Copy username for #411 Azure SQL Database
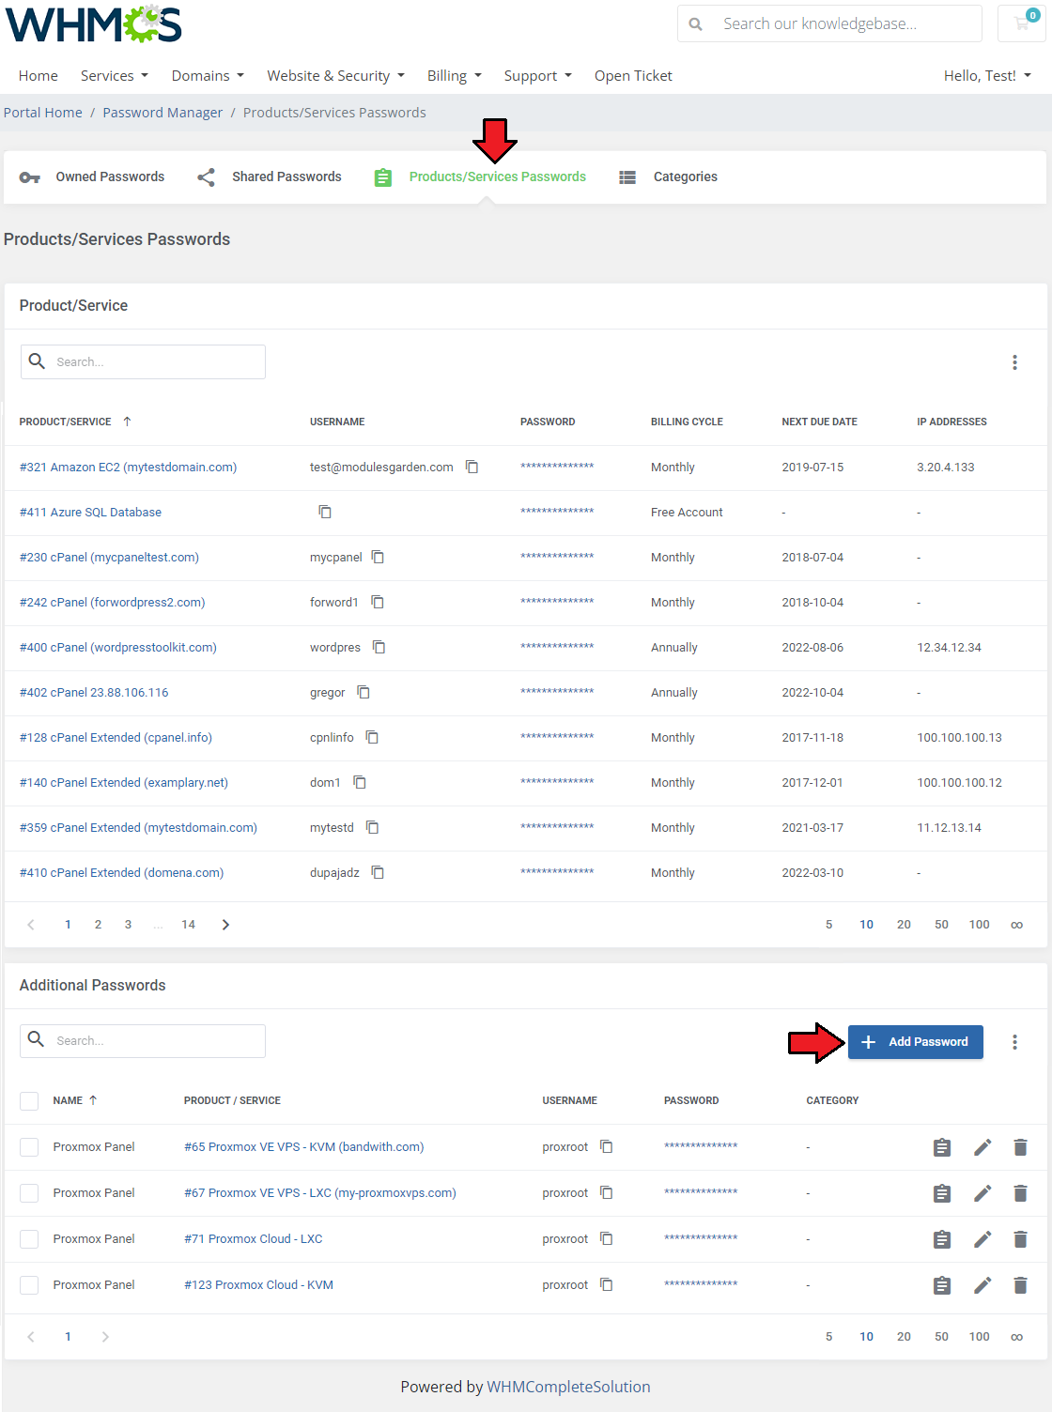This screenshot has width=1052, height=1412. click(325, 512)
